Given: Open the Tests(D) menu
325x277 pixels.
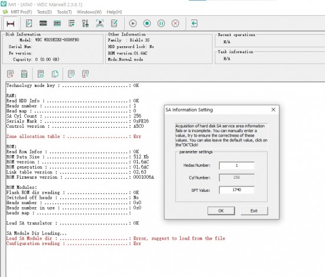Looking at the screenshot, I should [44, 12].
